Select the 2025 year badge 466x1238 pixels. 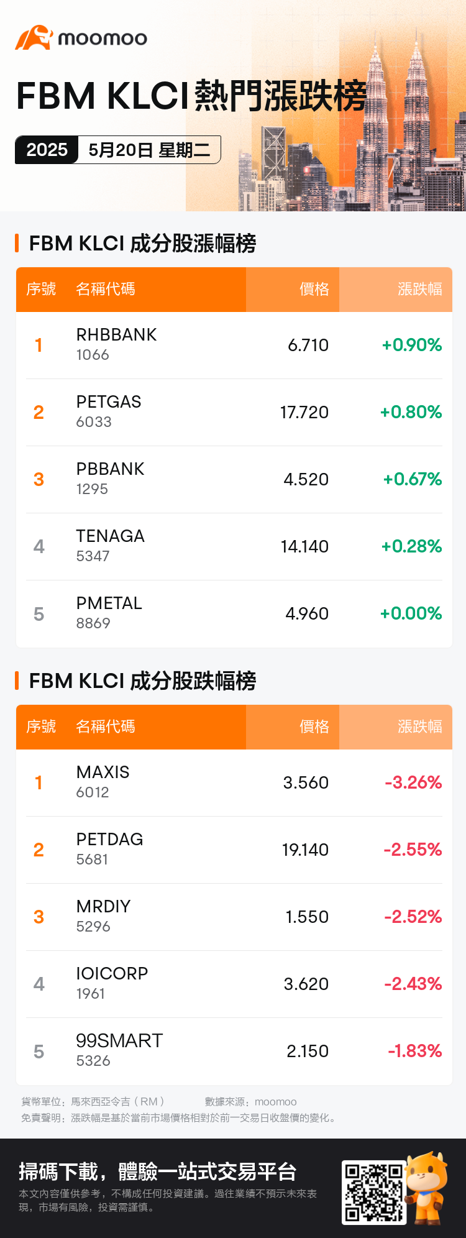(x=47, y=150)
